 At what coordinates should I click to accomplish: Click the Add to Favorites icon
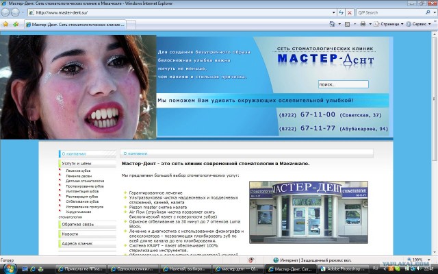16,25
